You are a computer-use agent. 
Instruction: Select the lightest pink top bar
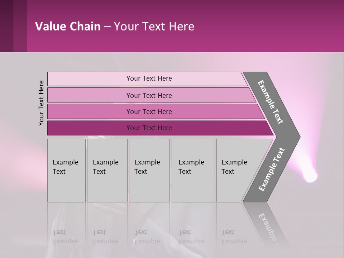pos(149,79)
